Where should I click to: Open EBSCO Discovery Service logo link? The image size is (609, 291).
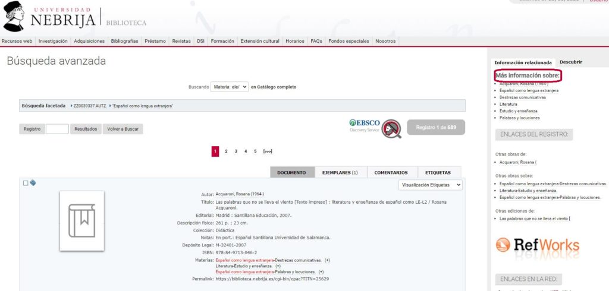pyautogui.click(x=364, y=126)
